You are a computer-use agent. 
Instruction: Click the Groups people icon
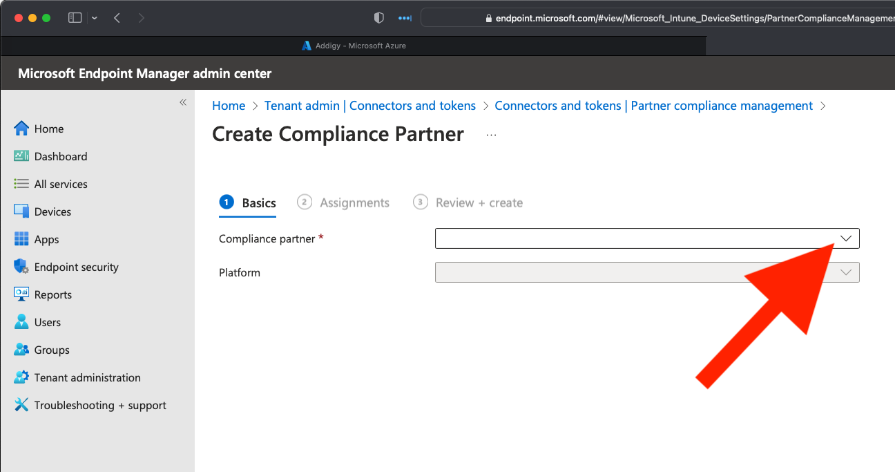pyautogui.click(x=21, y=350)
